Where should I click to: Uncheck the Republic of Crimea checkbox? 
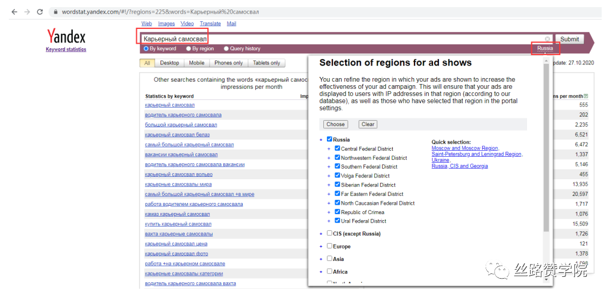(x=337, y=212)
